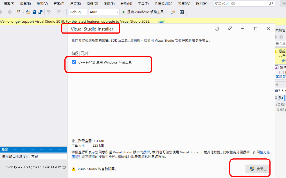
Task: Click the window home toolbar icon
Action: click(x=182, y=12)
